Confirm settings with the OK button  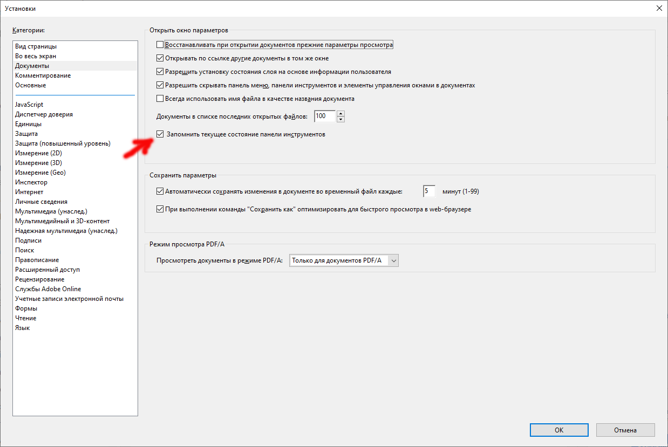559,430
